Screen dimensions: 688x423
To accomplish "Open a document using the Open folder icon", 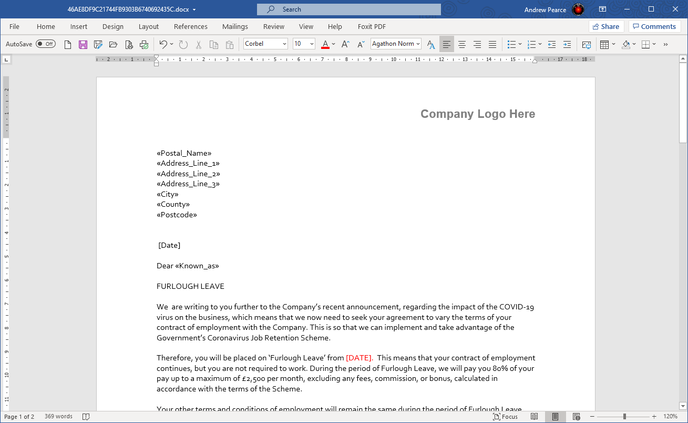I will (x=113, y=44).
